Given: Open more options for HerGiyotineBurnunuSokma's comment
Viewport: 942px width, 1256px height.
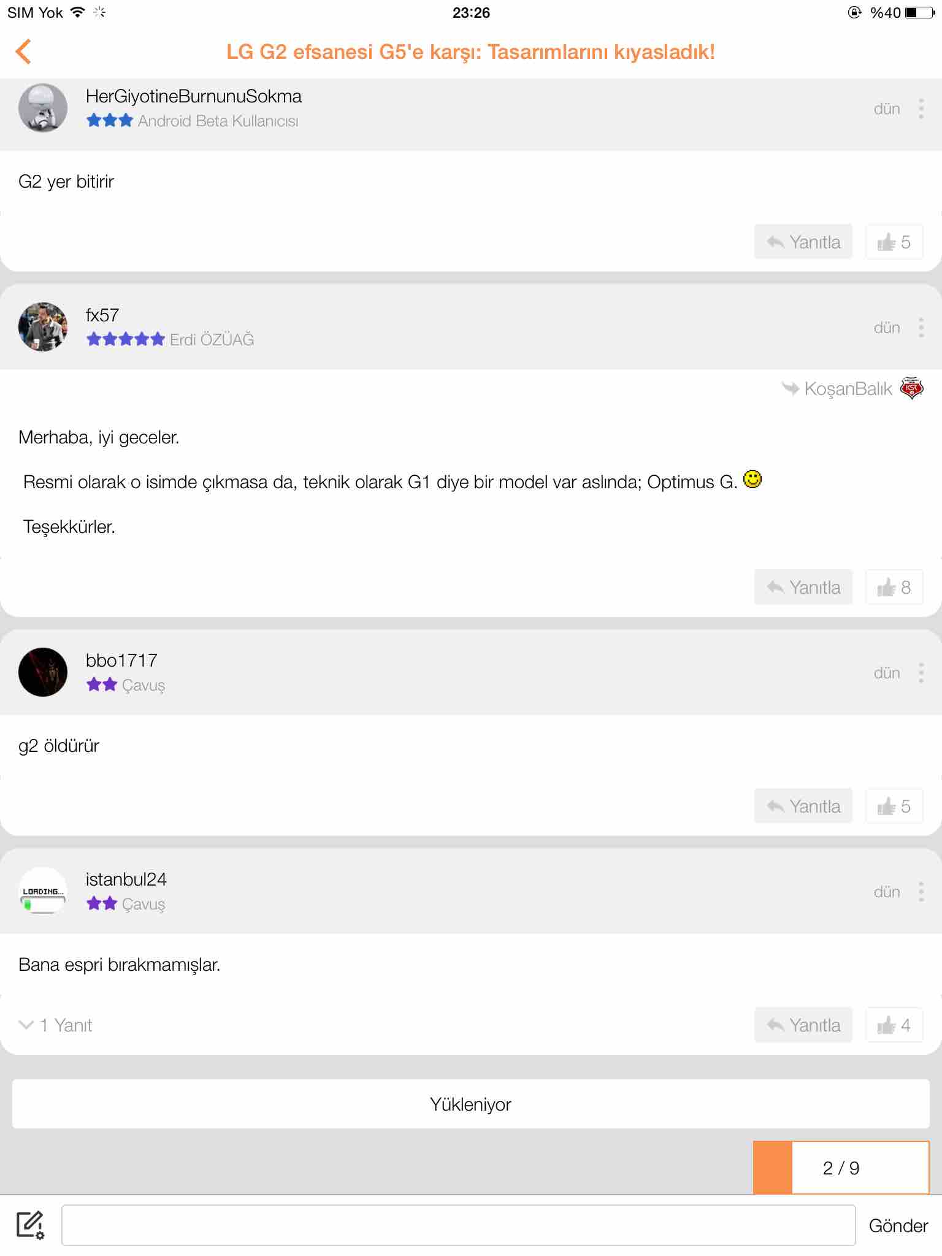Looking at the screenshot, I should click(921, 109).
